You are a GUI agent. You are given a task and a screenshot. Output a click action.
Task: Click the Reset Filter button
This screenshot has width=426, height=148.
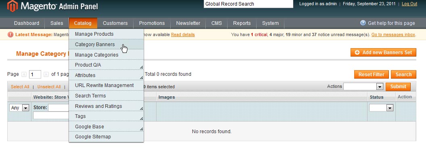[x=372, y=75]
